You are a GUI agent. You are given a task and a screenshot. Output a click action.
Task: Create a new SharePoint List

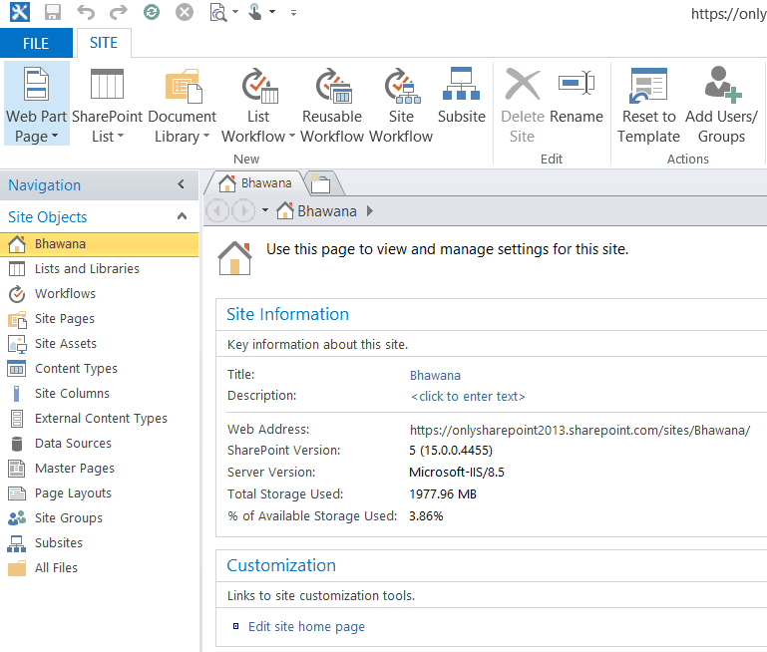pos(107,104)
